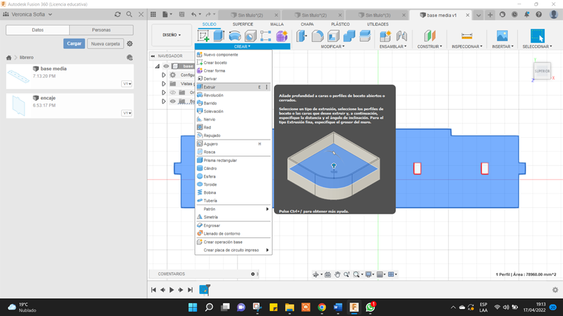Switch to the Personas tab
The image size is (563, 316).
pos(101,30)
